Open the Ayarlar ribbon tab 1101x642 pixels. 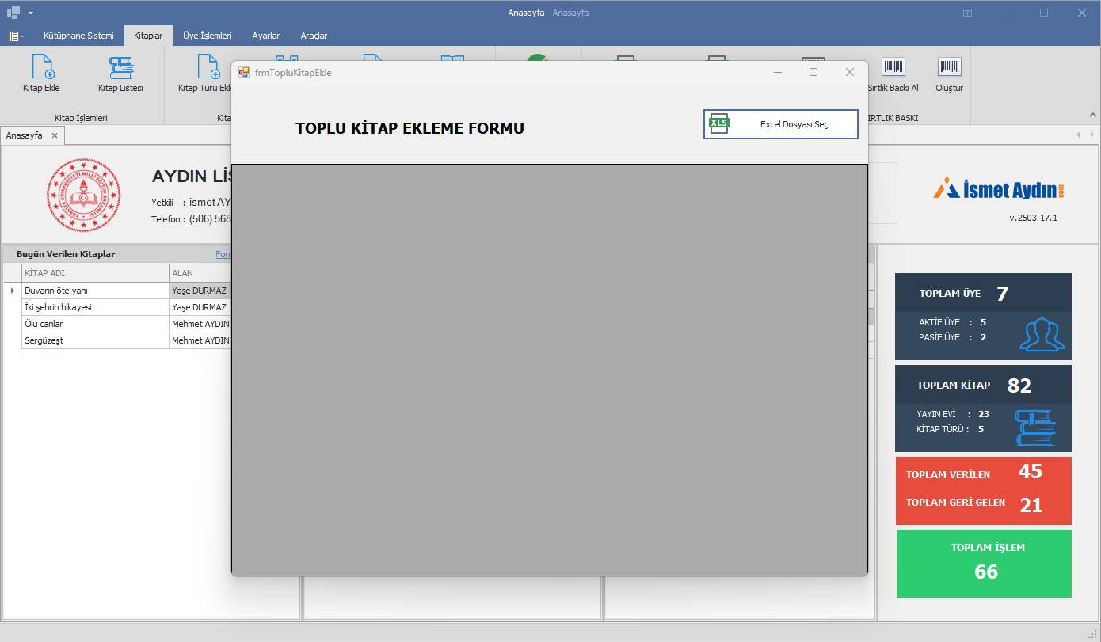[x=265, y=36]
